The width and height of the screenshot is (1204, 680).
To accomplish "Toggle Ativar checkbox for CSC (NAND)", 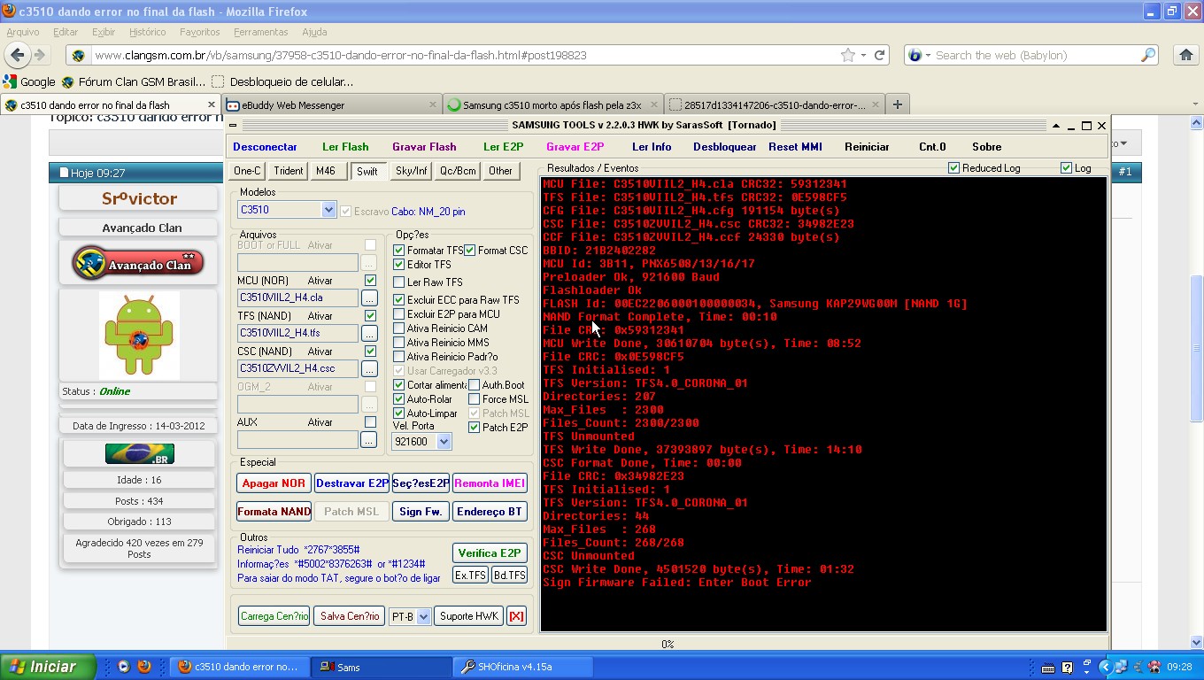I will point(370,352).
